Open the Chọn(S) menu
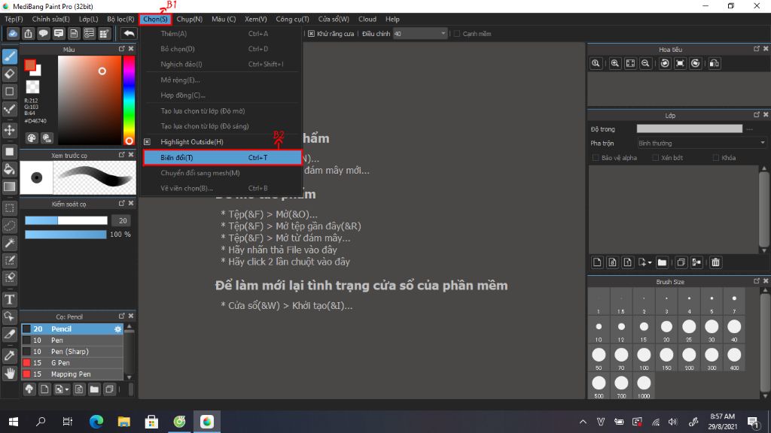The width and height of the screenshot is (771, 433). tap(155, 19)
